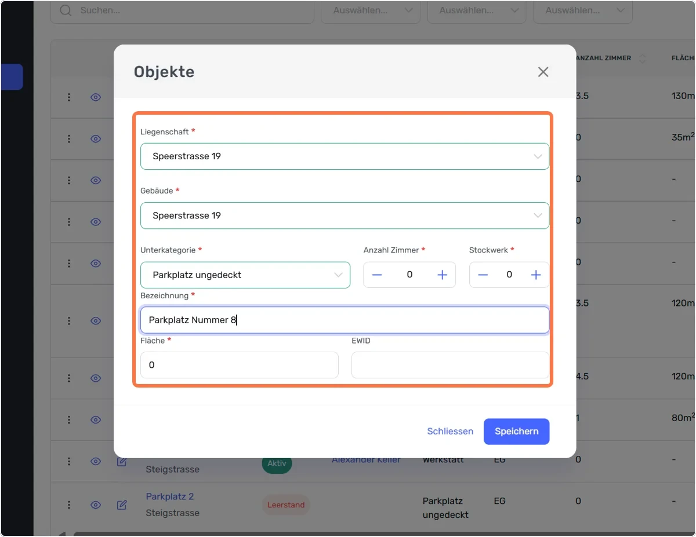Decrease Anzahl Zimmer with minus icon
This screenshot has height=537, width=696.
[x=377, y=275]
